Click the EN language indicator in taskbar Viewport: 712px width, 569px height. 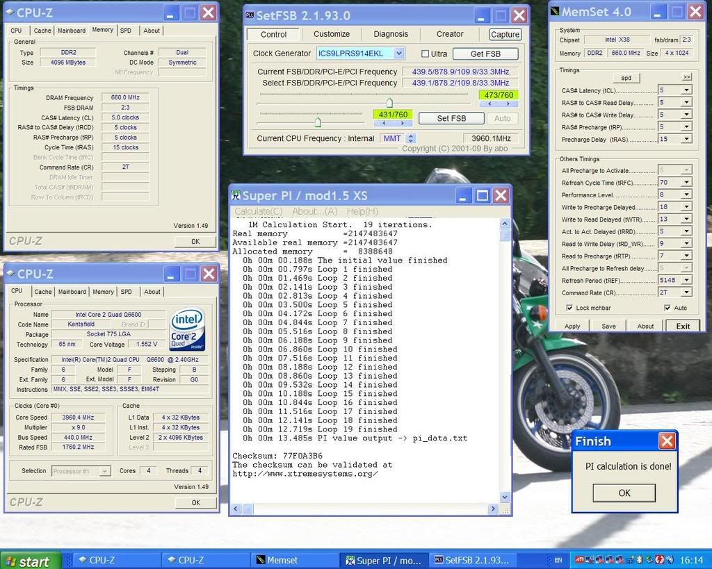tap(558, 561)
